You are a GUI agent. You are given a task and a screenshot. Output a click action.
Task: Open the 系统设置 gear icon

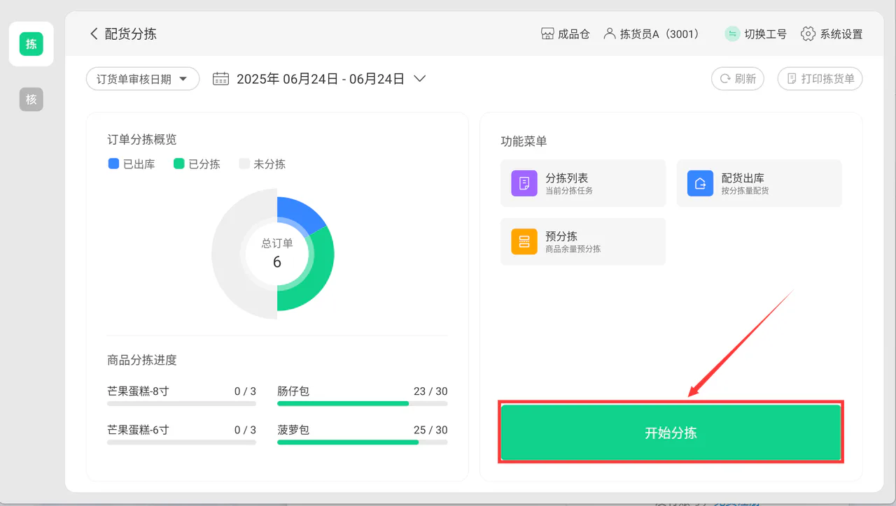808,34
